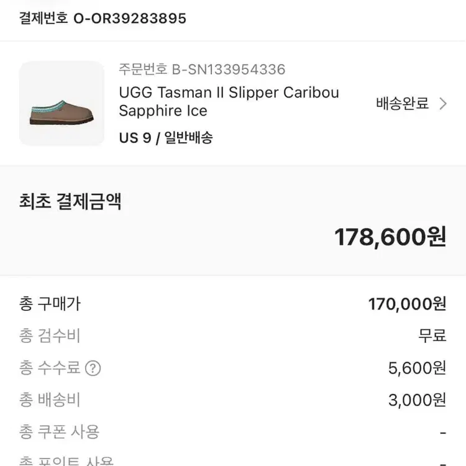Click the order number B-SN133954336
Screen dimensions: 466x466
click(x=202, y=69)
